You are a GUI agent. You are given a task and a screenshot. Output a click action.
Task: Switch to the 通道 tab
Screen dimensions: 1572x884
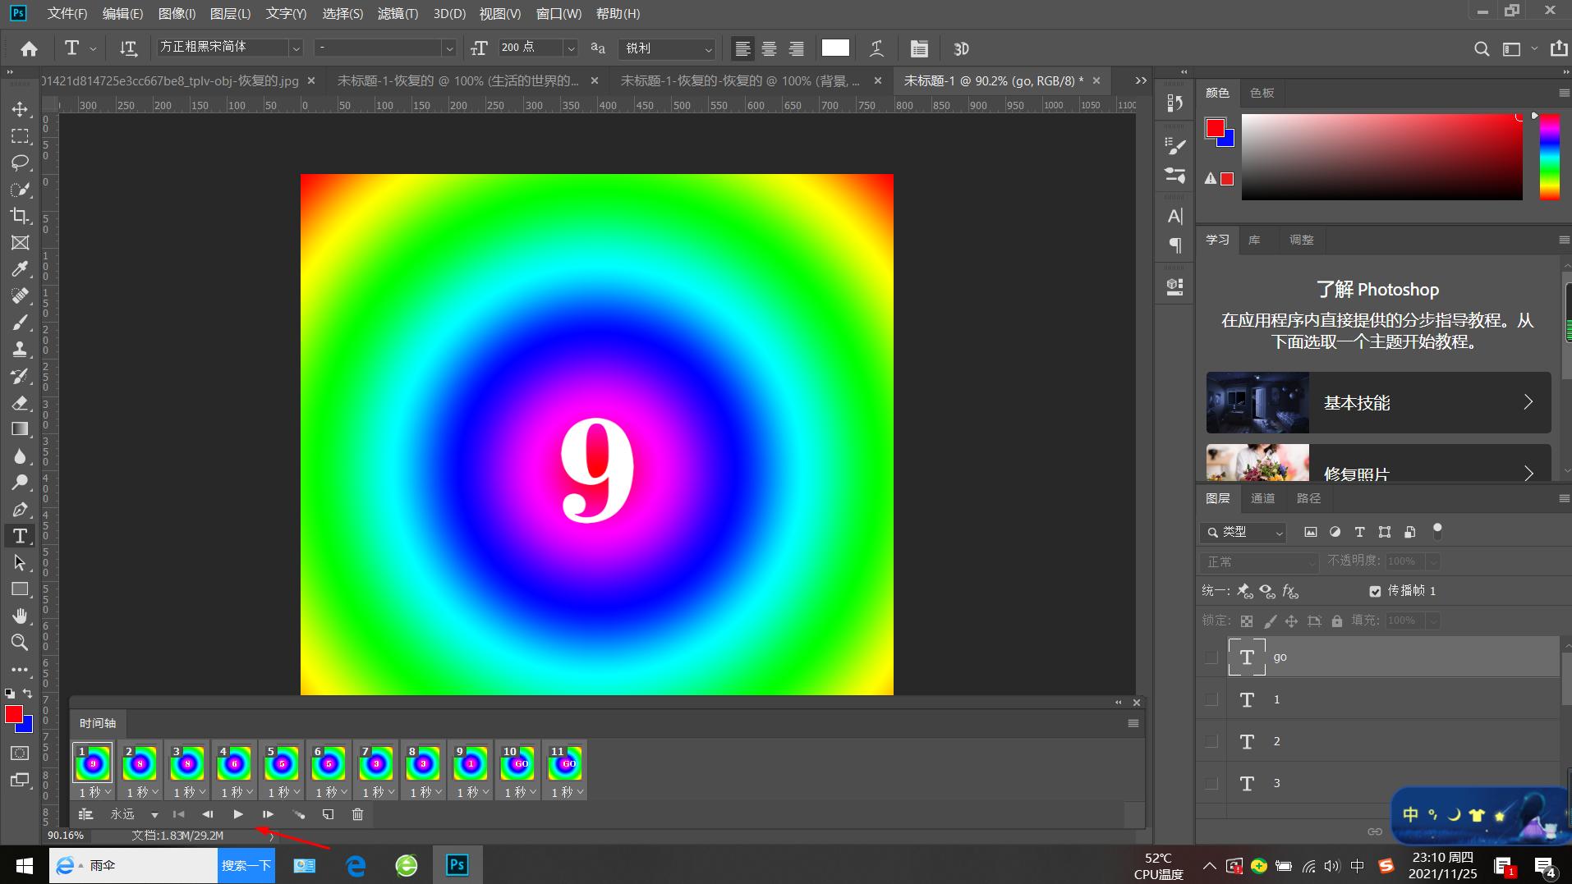(1262, 498)
